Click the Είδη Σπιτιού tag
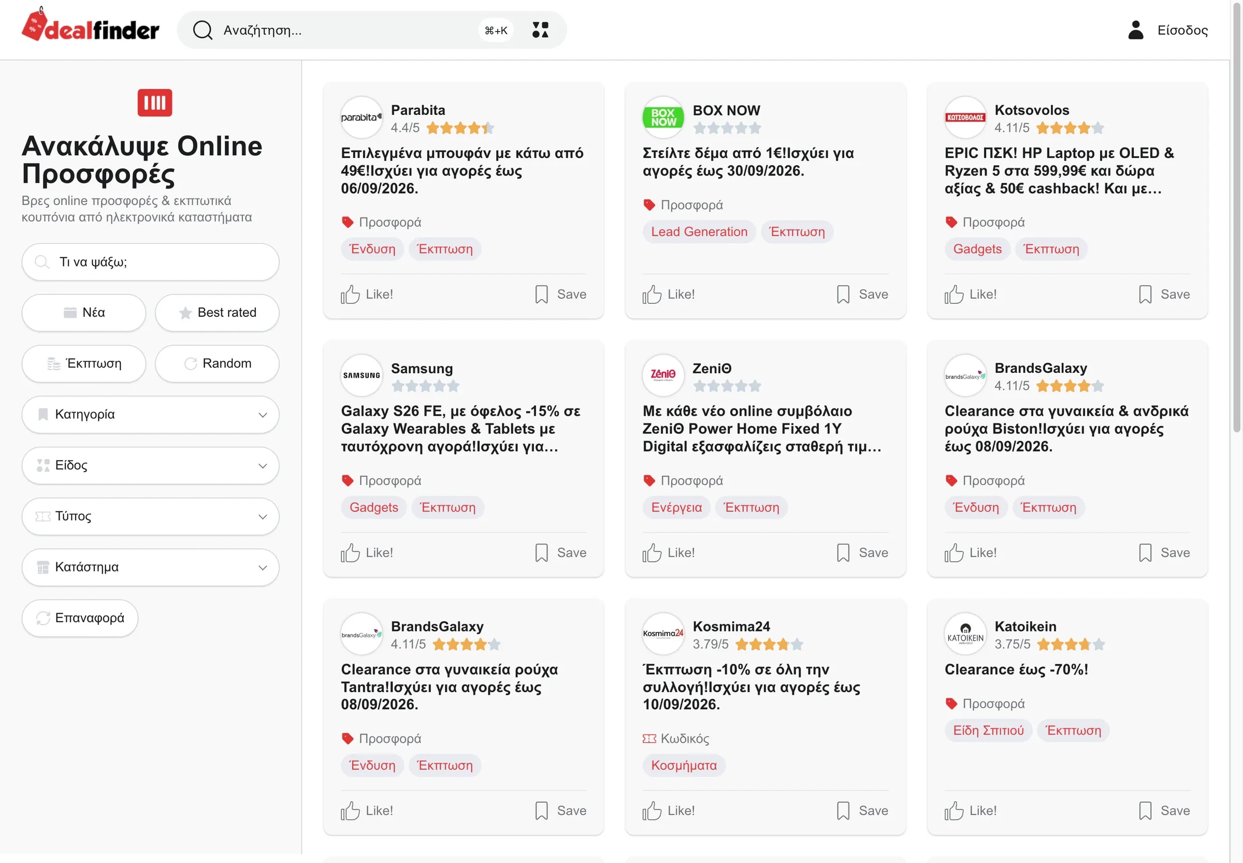This screenshot has width=1243, height=863. point(988,730)
